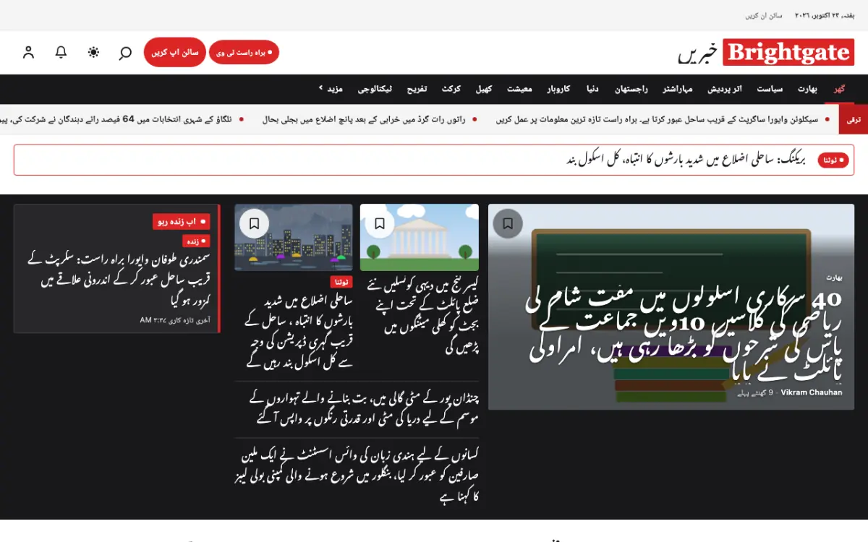This screenshot has width=868, height=542.
Task: Toggle the light/dark theme sun icon
Action: point(93,52)
